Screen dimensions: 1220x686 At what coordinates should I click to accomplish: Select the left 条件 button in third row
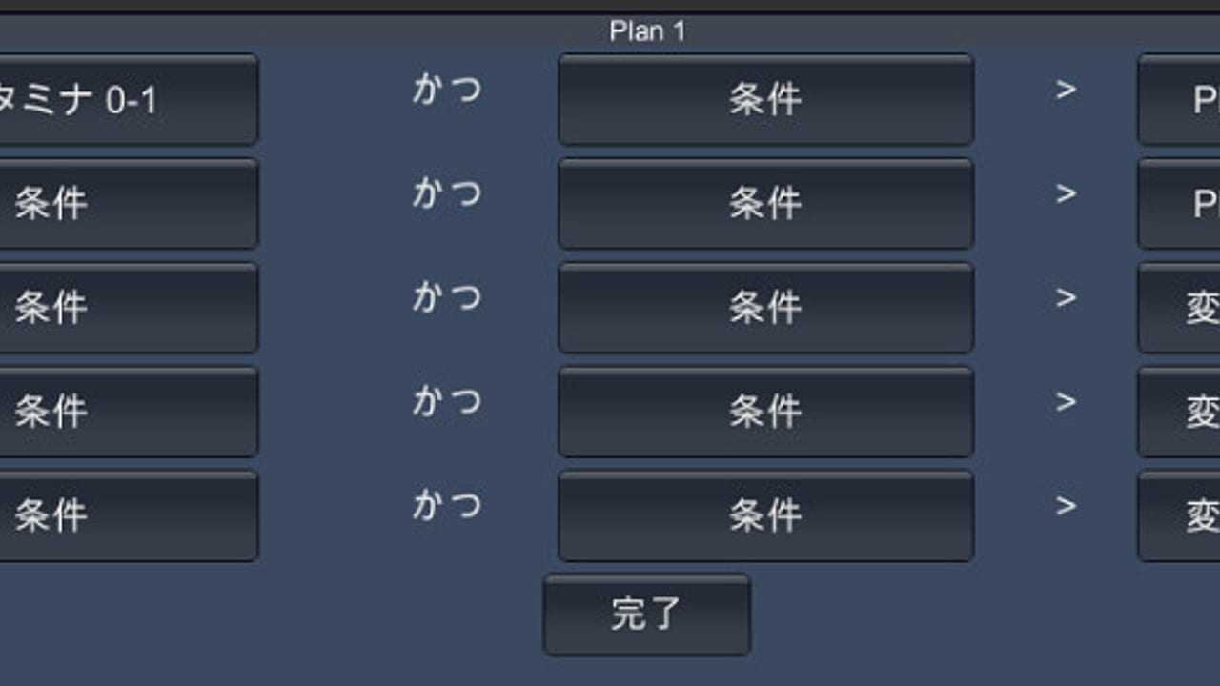[x=128, y=307]
